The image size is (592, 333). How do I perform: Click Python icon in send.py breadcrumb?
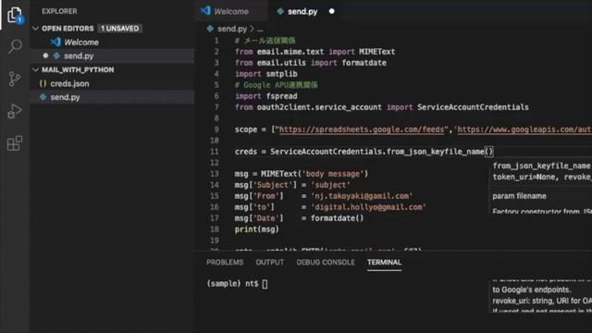click(x=210, y=29)
